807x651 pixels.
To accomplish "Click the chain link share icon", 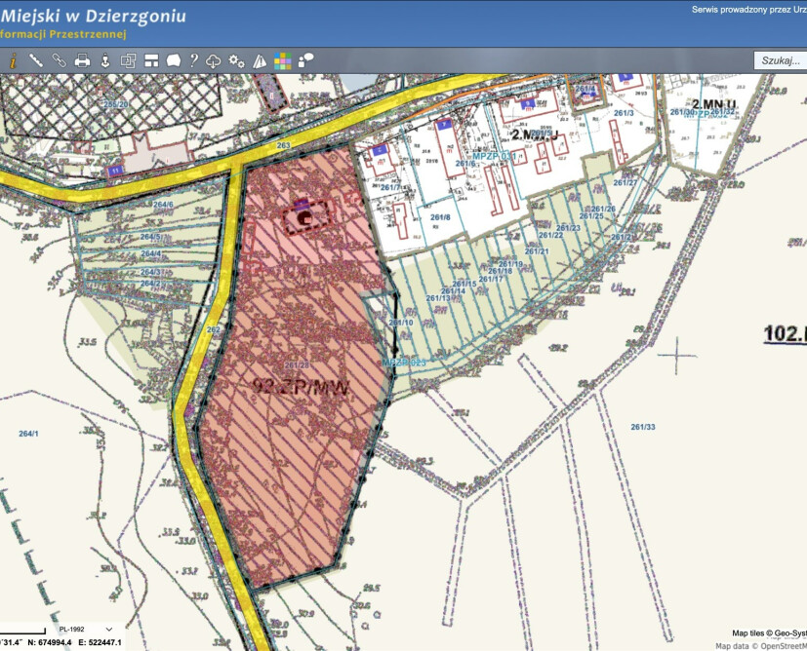I will pos(60,60).
